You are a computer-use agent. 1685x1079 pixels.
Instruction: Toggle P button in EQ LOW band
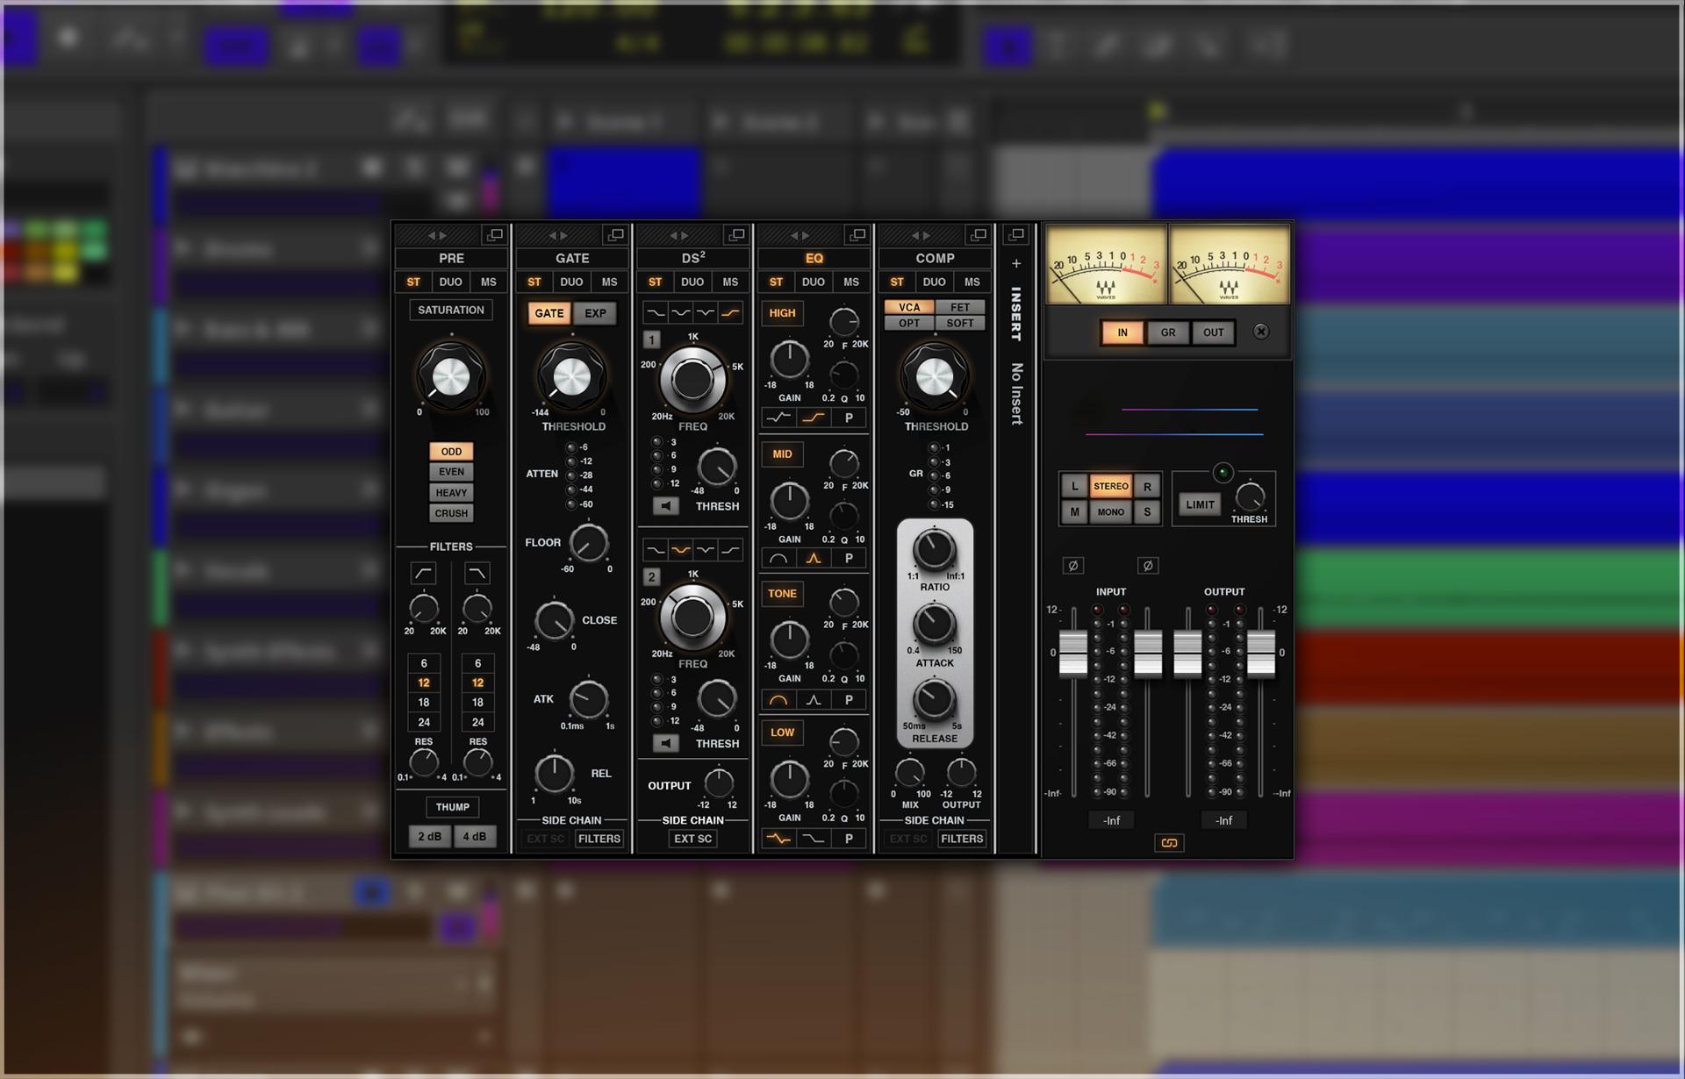point(849,839)
